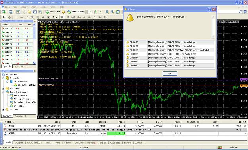Open the Account History terminal tab

35,143
